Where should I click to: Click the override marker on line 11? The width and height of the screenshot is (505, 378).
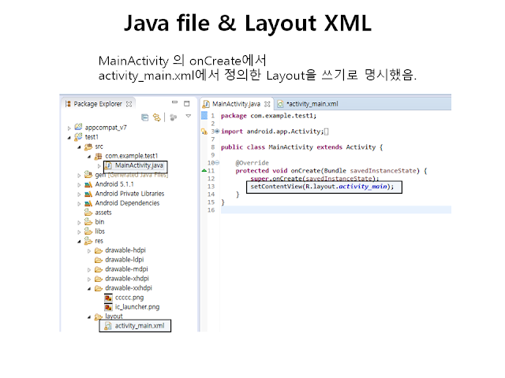pos(204,170)
